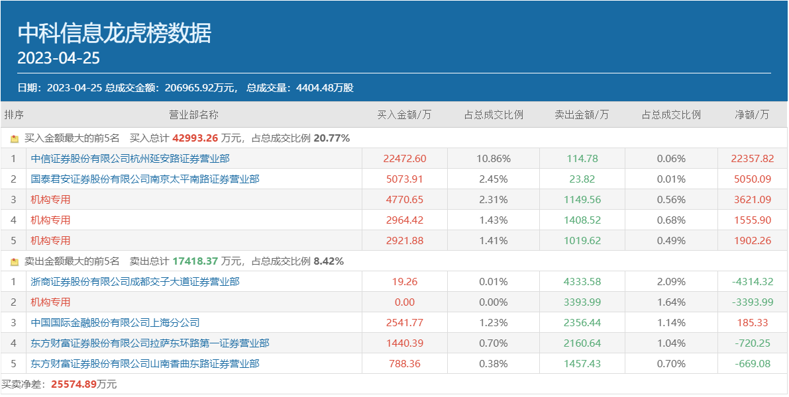Open 中信证券杭州延安路证券营业部 link
Screen dimensions: 789x397
pos(131,159)
